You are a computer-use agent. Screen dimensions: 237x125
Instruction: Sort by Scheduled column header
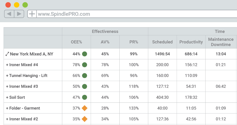point(162,42)
